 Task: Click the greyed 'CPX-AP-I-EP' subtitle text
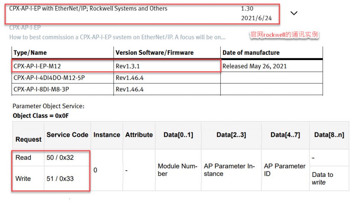pyautogui.click(x=25, y=28)
